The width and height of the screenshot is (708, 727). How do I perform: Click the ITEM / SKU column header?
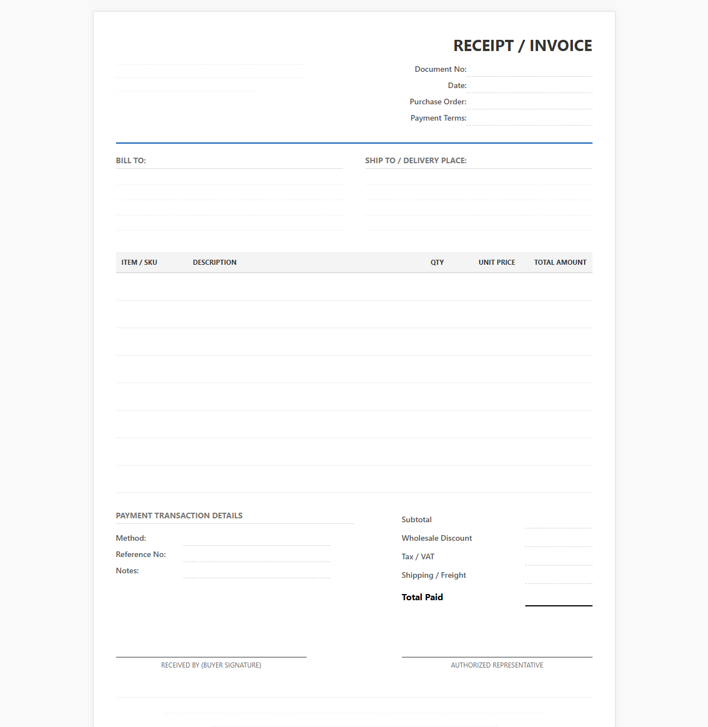pos(139,263)
